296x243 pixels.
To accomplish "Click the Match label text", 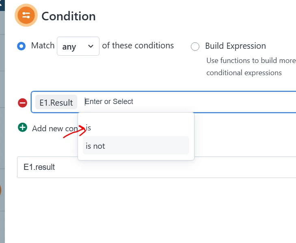I will tap(43, 46).
